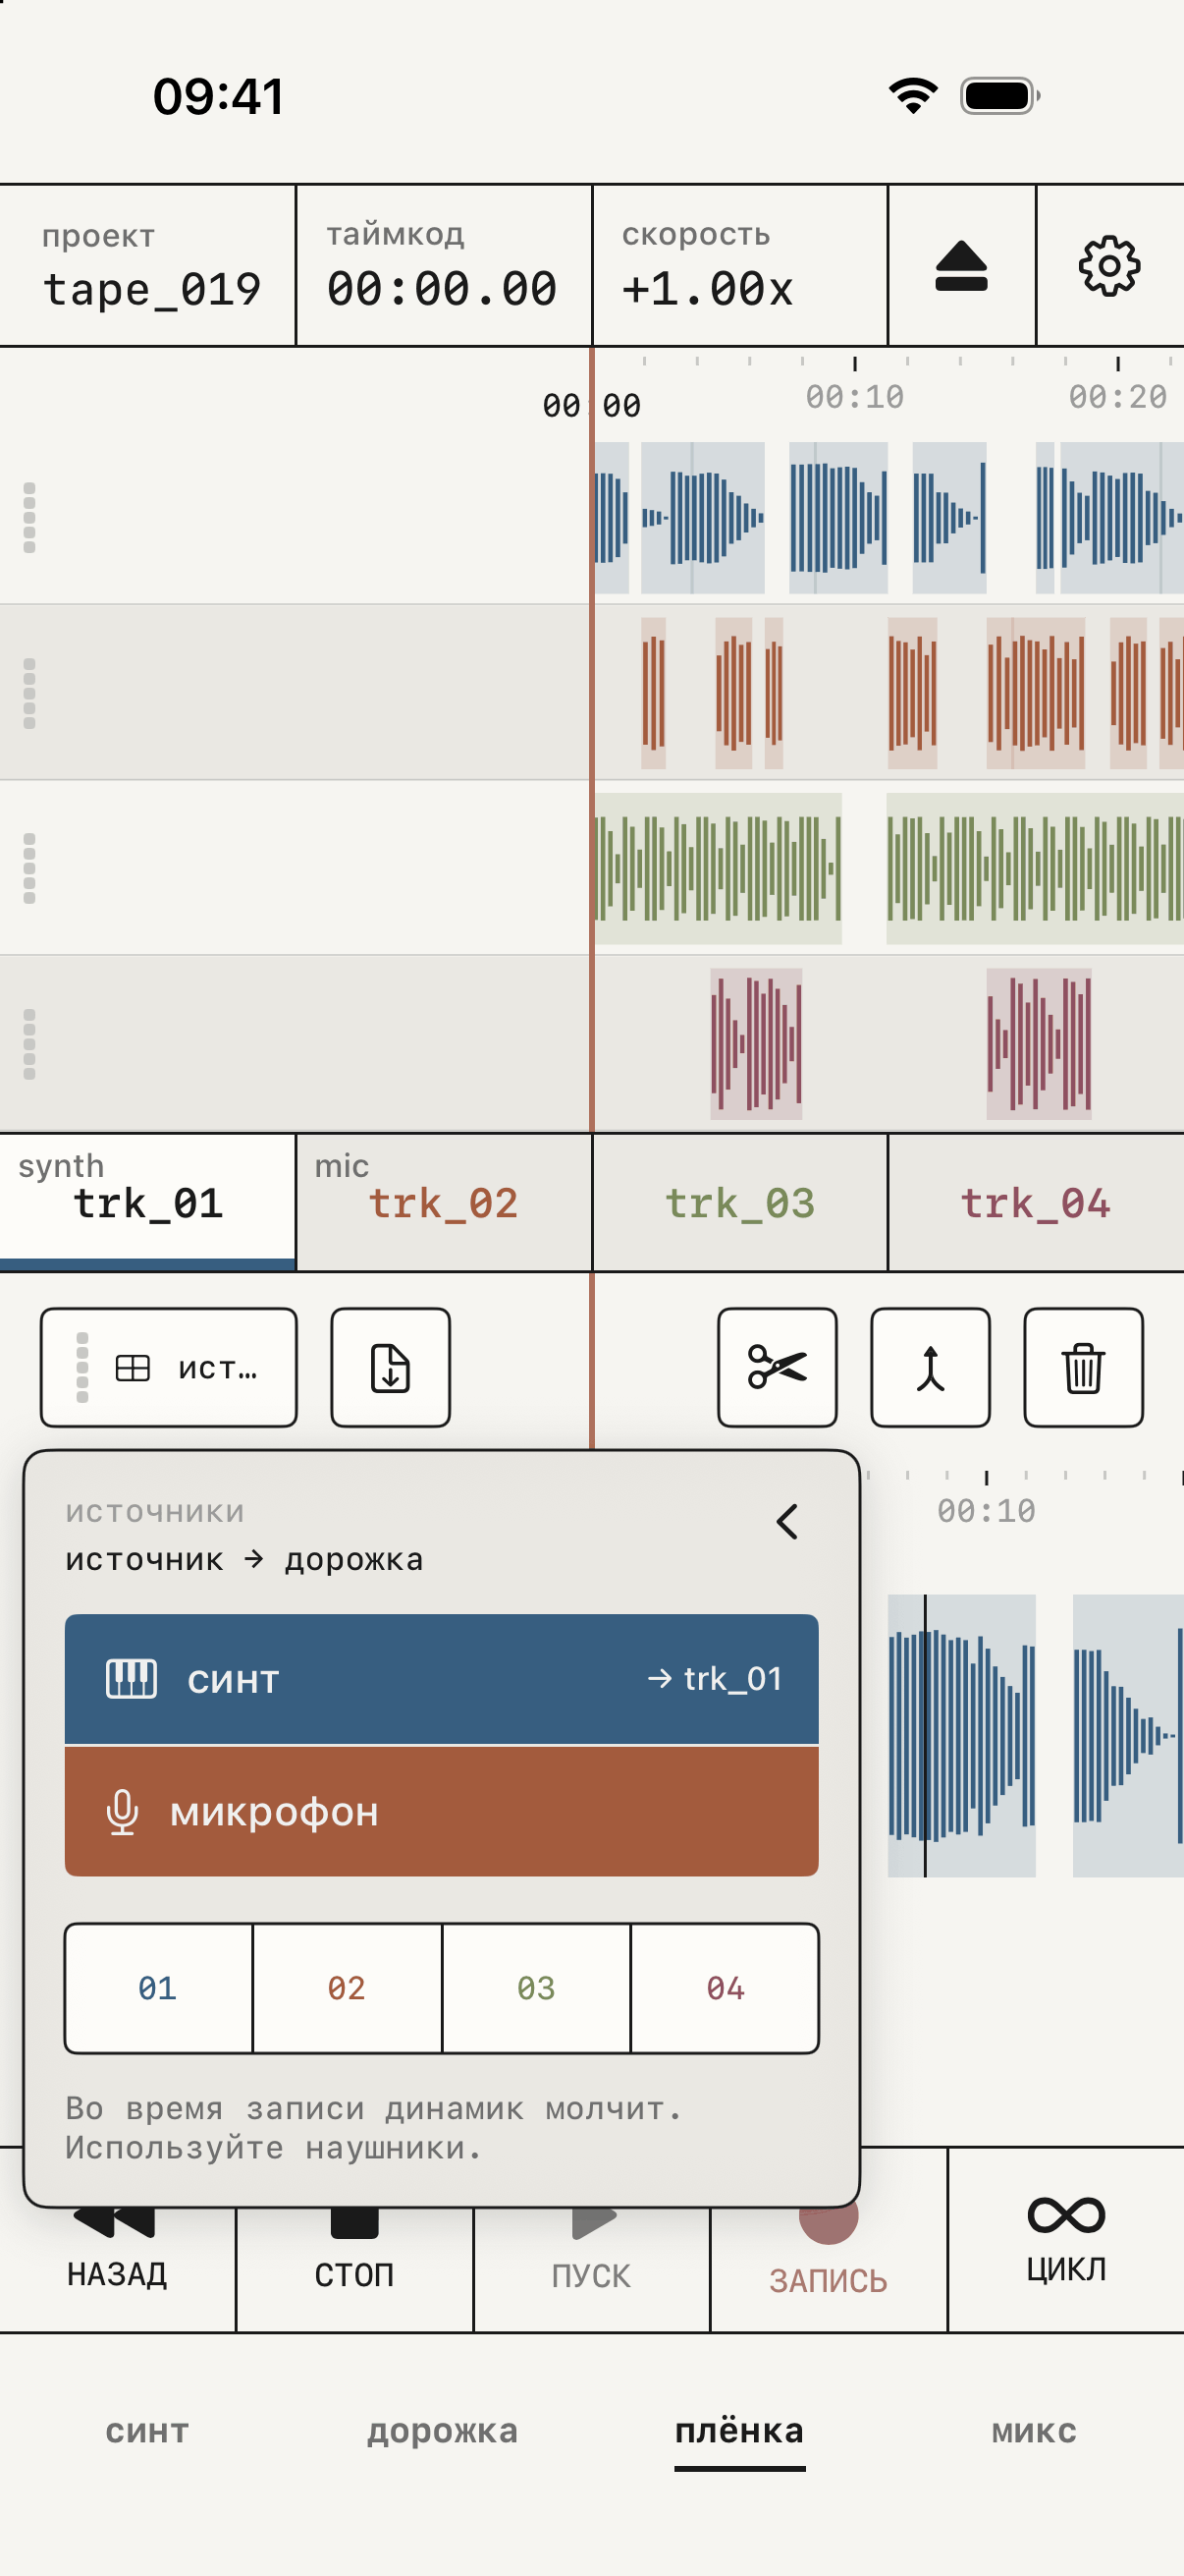Select track 03 in source routing
Screen dimensions: 1184x2576
tap(537, 1988)
